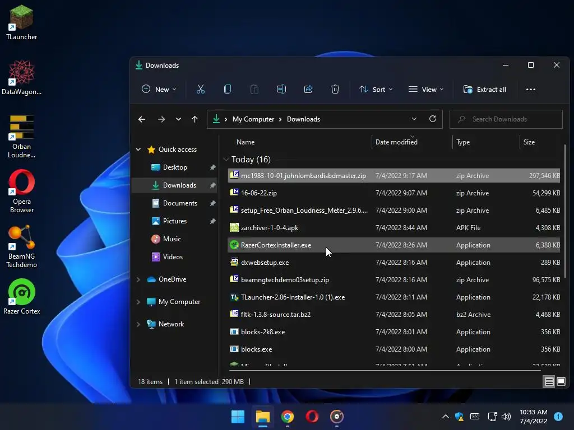Go up one folder level

[195, 119]
